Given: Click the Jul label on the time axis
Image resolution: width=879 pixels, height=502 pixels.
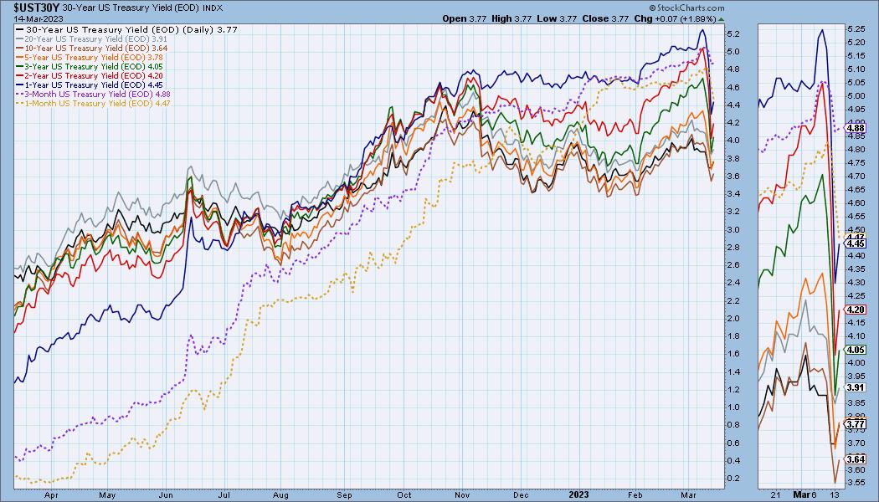Looking at the screenshot, I should tap(224, 494).
